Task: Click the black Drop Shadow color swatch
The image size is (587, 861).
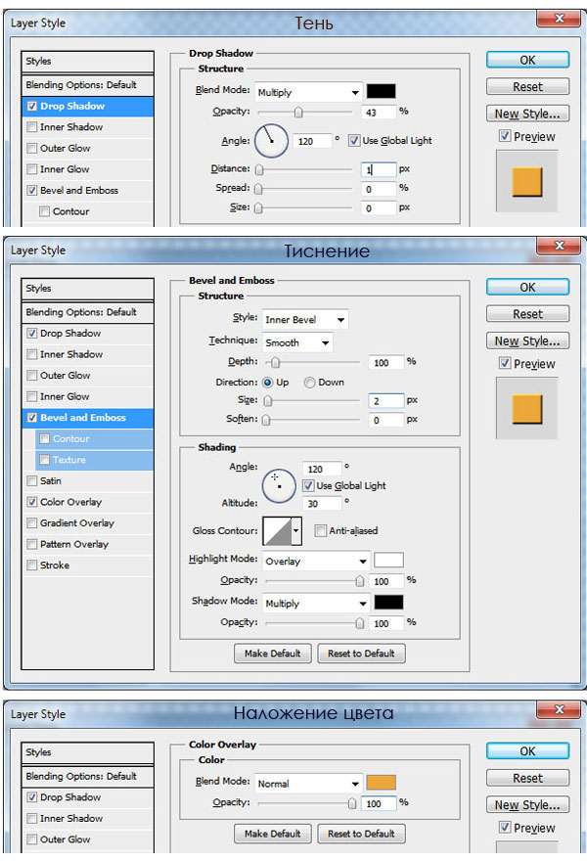Action: pyautogui.click(x=382, y=91)
